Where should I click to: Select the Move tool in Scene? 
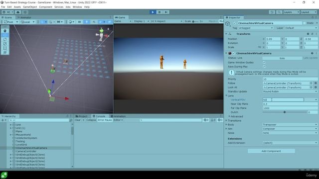5,35
